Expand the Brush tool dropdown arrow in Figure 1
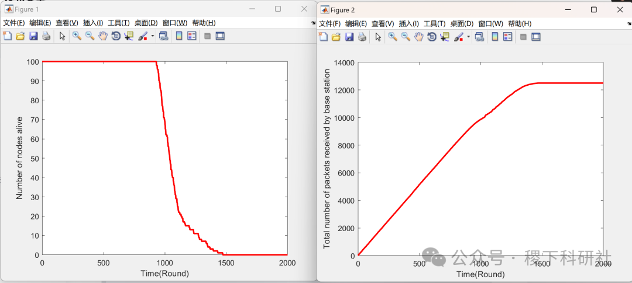Image resolution: width=632 pixels, height=283 pixels. pos(153,37)
